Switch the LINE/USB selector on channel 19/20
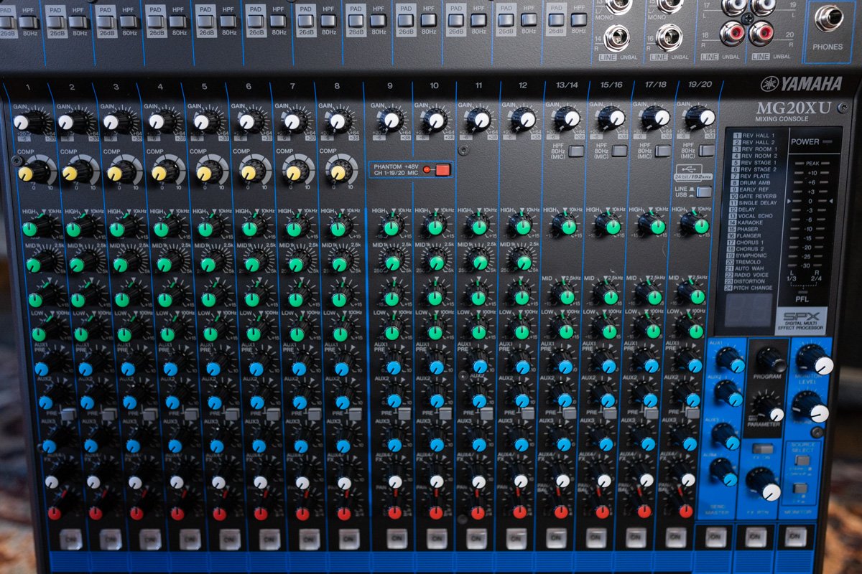 click(703, 192)
